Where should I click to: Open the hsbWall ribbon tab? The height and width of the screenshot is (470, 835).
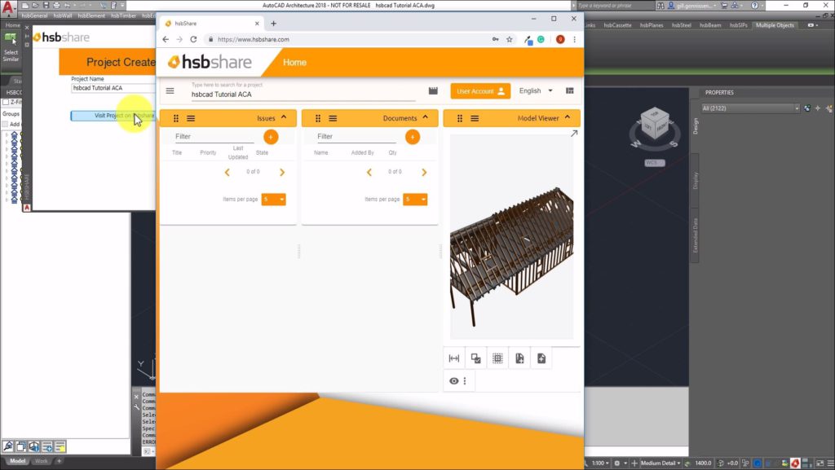point(62,16)
